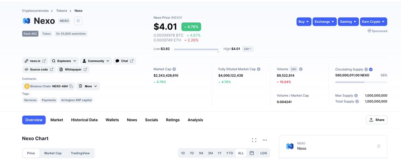Add Nexo to watchlist with star icon

click(x=78, y=21)
